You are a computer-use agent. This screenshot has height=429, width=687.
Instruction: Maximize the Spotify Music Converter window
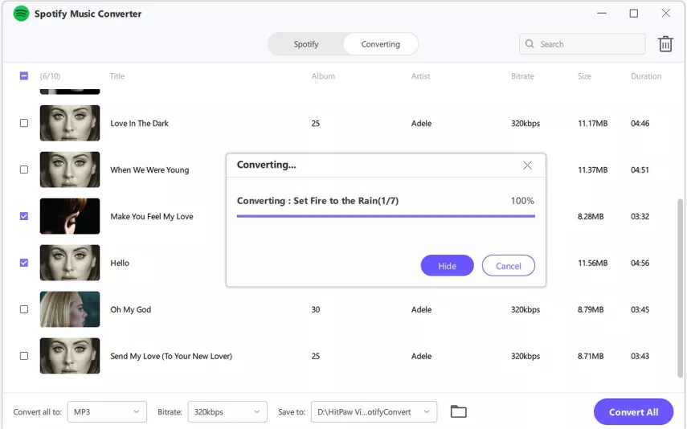(x=633, y=14)
